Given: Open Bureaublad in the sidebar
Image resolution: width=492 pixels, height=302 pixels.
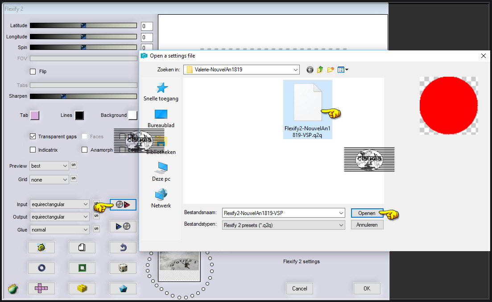Looking at the screenshot, I should (161, 119).
